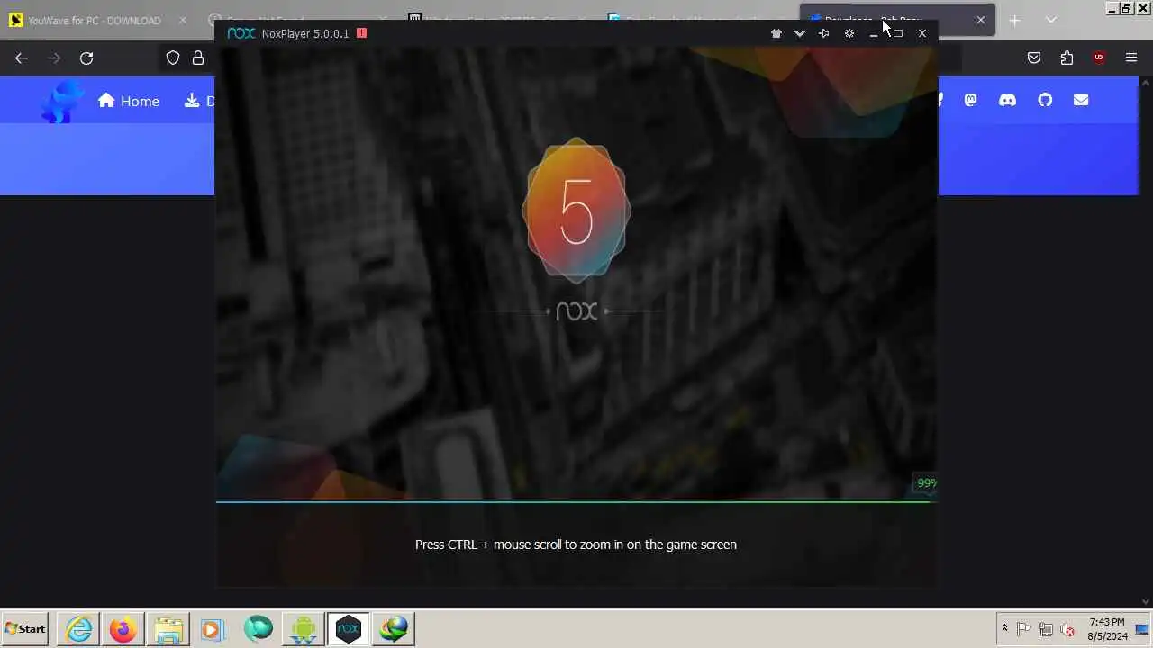
Task: Open the Discord link on the webpage
Action: click(1007, 100)
